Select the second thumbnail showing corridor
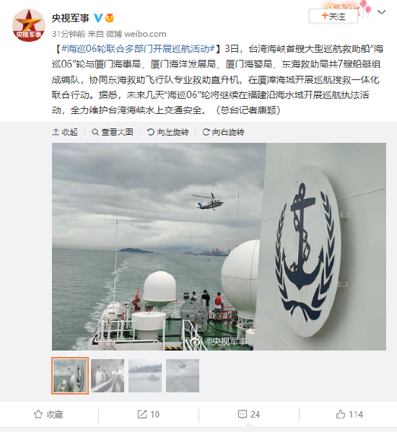Viewport: 397px width, 432px height. pos(108,376)
